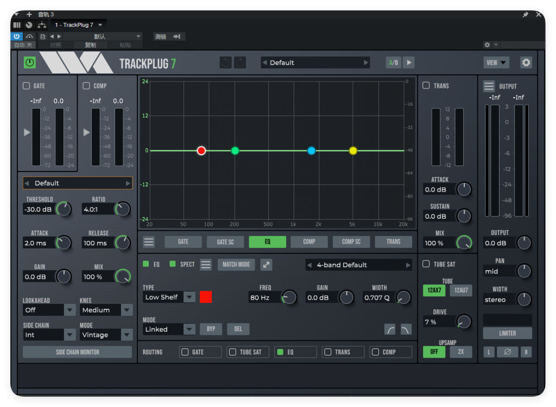Viewport: 556px width, 407px height.
Task: Invert phase with the ø icon
Action: [x=508, y=352]
